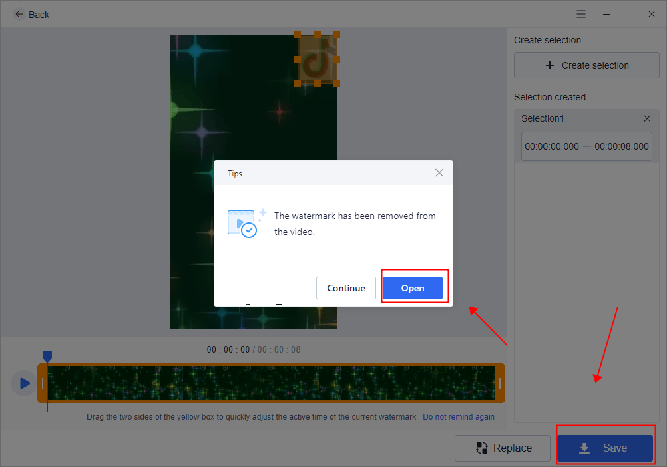Maximize the application window
This screenshot has width=667, height=467.
[x=628, y=14]
